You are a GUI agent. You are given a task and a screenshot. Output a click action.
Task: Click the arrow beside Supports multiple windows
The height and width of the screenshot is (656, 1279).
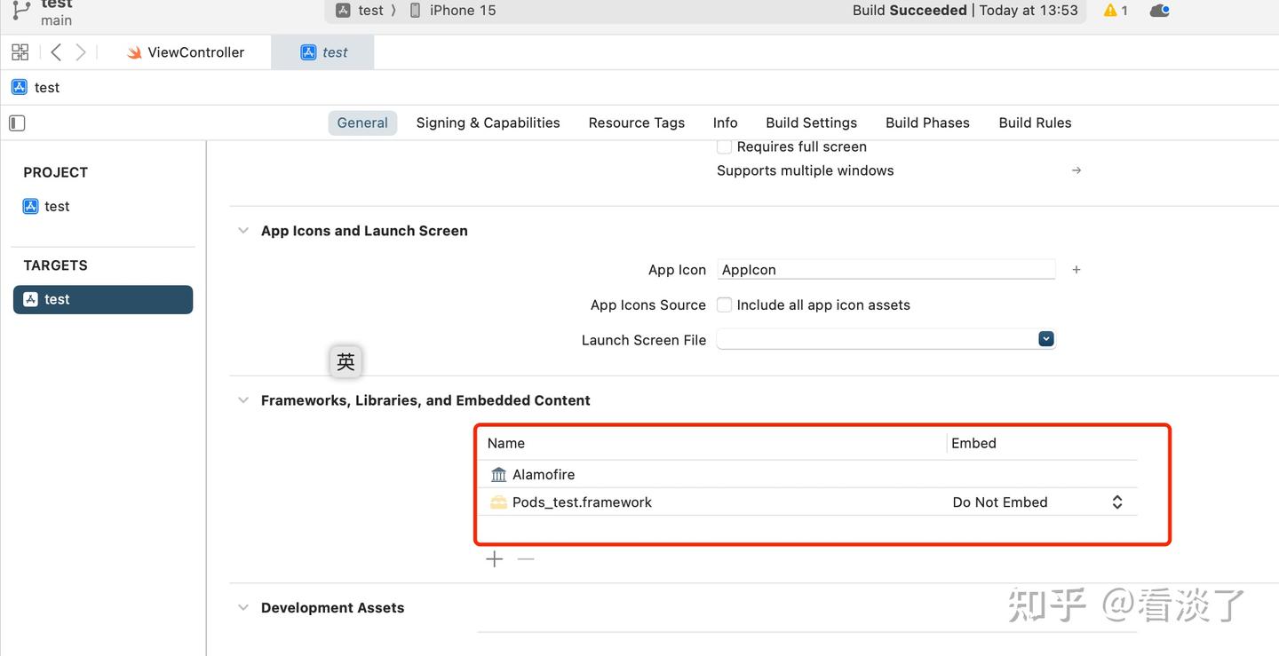(x=1076, y=170)
